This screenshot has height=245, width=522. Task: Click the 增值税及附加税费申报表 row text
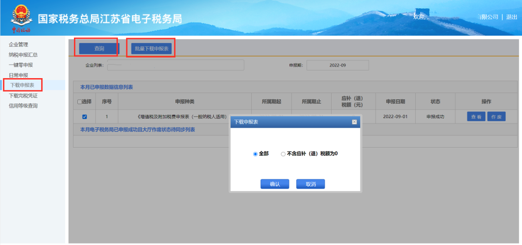[182, 117]
